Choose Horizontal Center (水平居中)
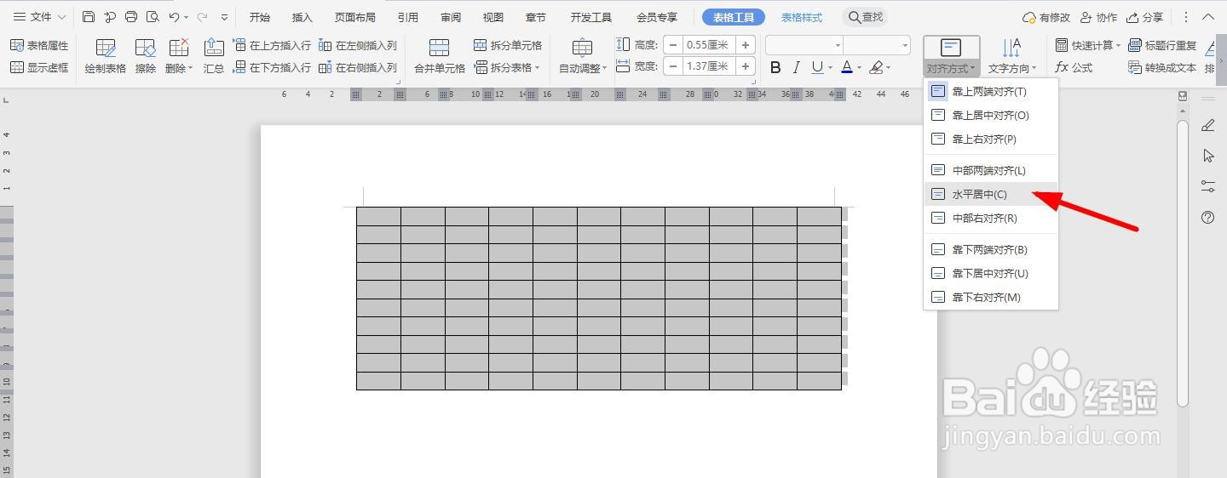The height and width of the screenshot is (478, 1227). [x=991, y=194]
